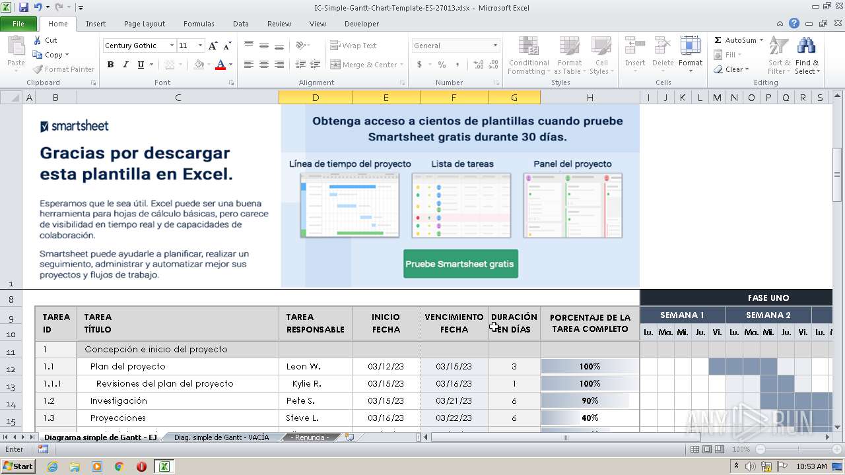Image resolution: width=845 pixels, height=475 pixels.
Task: Click the Undo icon in Quick Access
Action: 38,7
